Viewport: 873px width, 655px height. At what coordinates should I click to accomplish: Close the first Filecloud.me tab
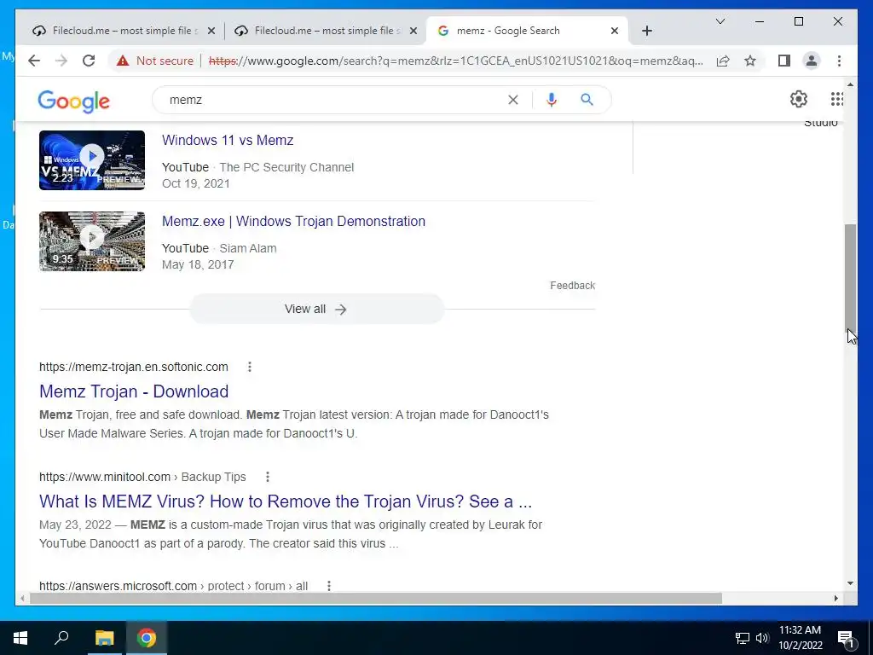click(211, 32)
